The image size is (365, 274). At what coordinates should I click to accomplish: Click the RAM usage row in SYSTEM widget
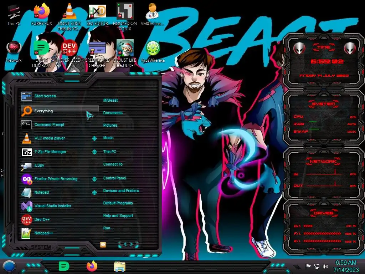(x=325, y=124)
